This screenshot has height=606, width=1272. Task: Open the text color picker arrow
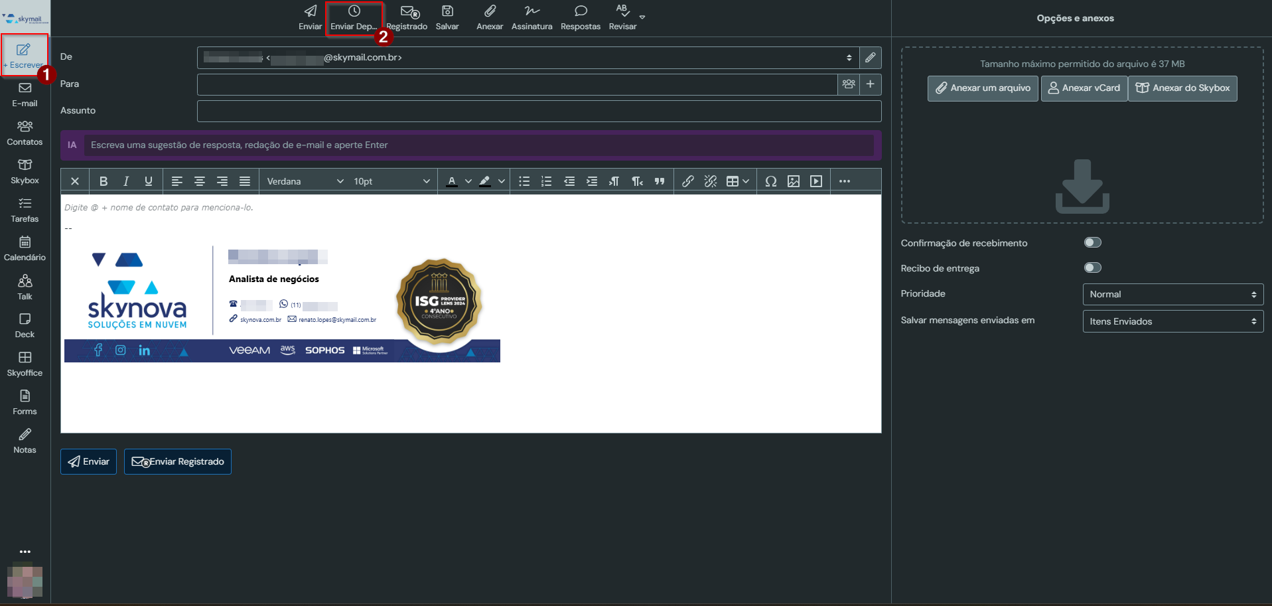pyautogui.click(x=468, y=181)
